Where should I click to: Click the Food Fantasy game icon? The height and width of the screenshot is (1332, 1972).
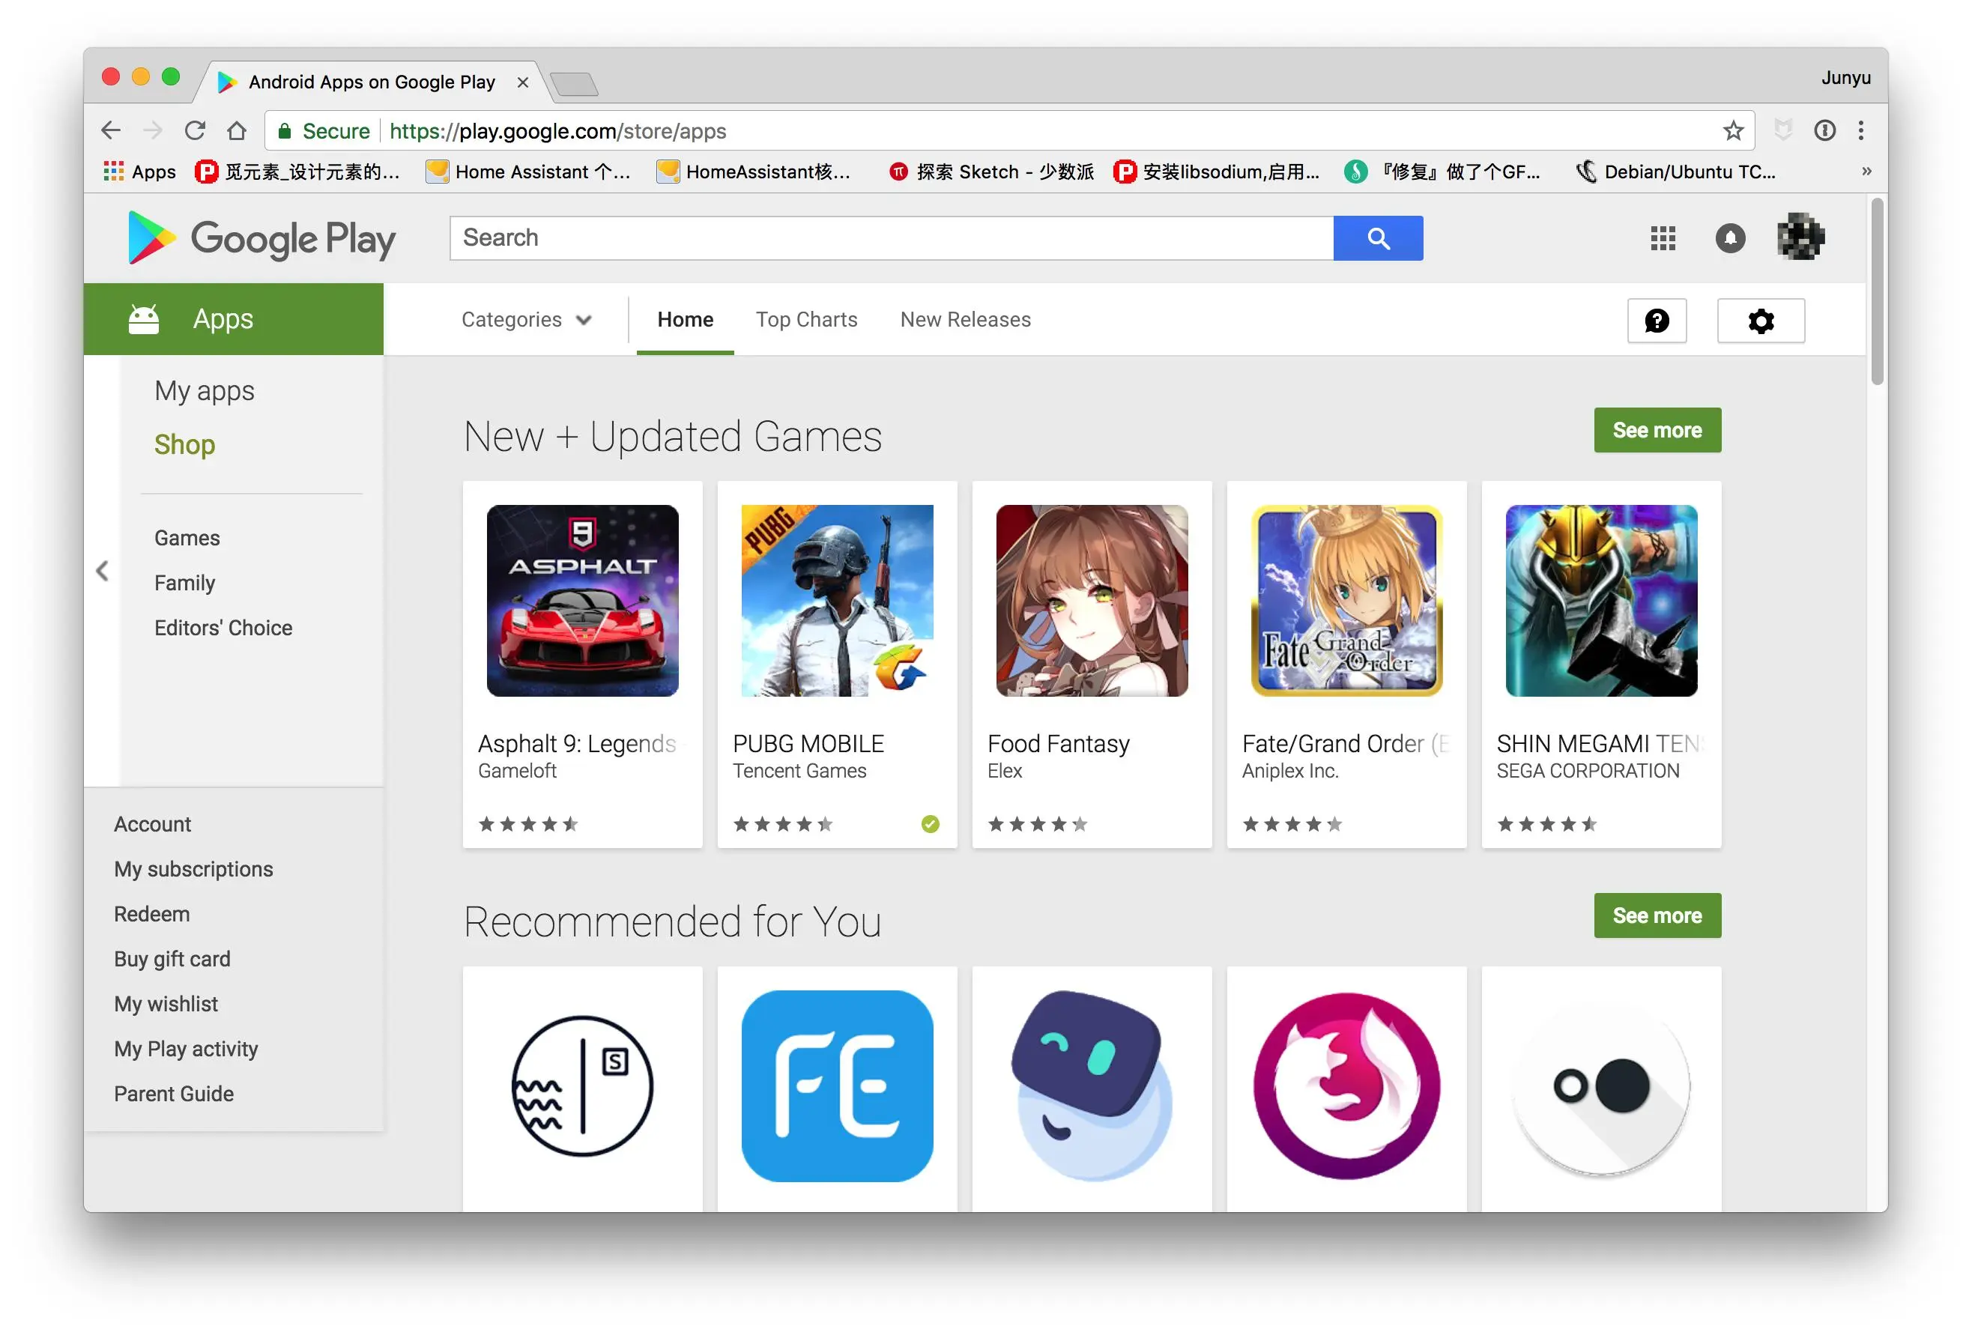tap(1091, 601)
